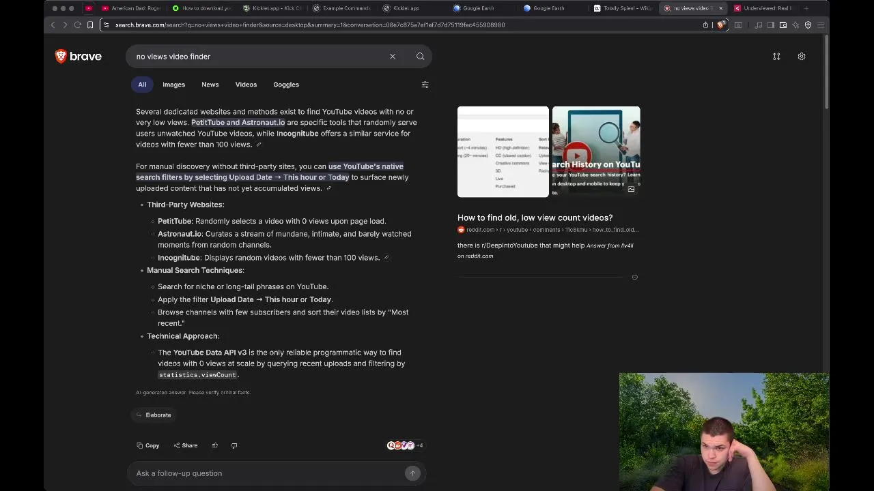Bookmark this page with the bookmark icon
This screenshot has width=874, height=491.
pos(90,25)
